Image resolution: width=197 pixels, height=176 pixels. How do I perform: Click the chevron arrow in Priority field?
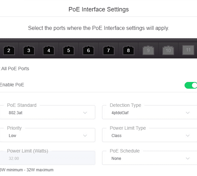(85, 135)
